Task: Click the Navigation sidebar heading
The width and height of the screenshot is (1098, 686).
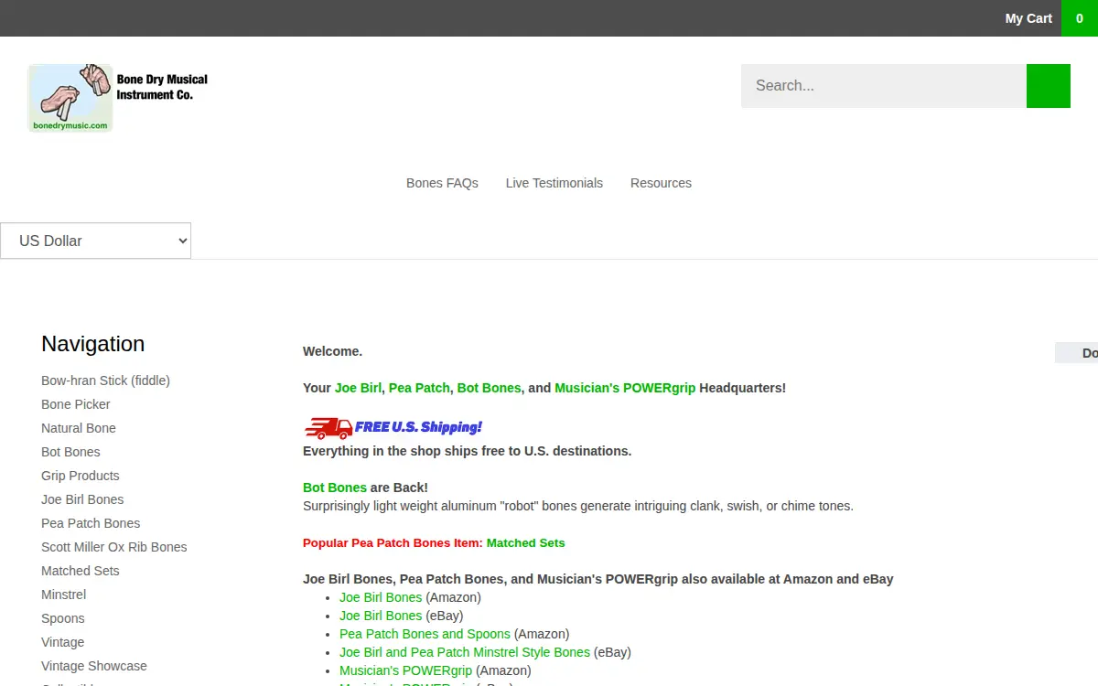Action: 93,344
